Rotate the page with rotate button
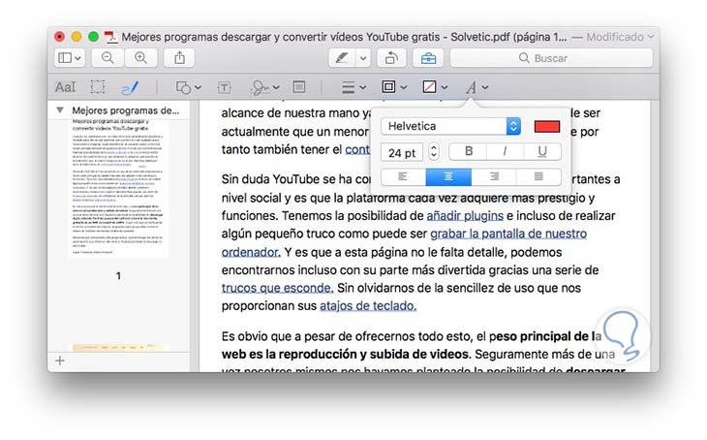The height and width of the screenshot is (440, 707). click(x=391, y=58)
